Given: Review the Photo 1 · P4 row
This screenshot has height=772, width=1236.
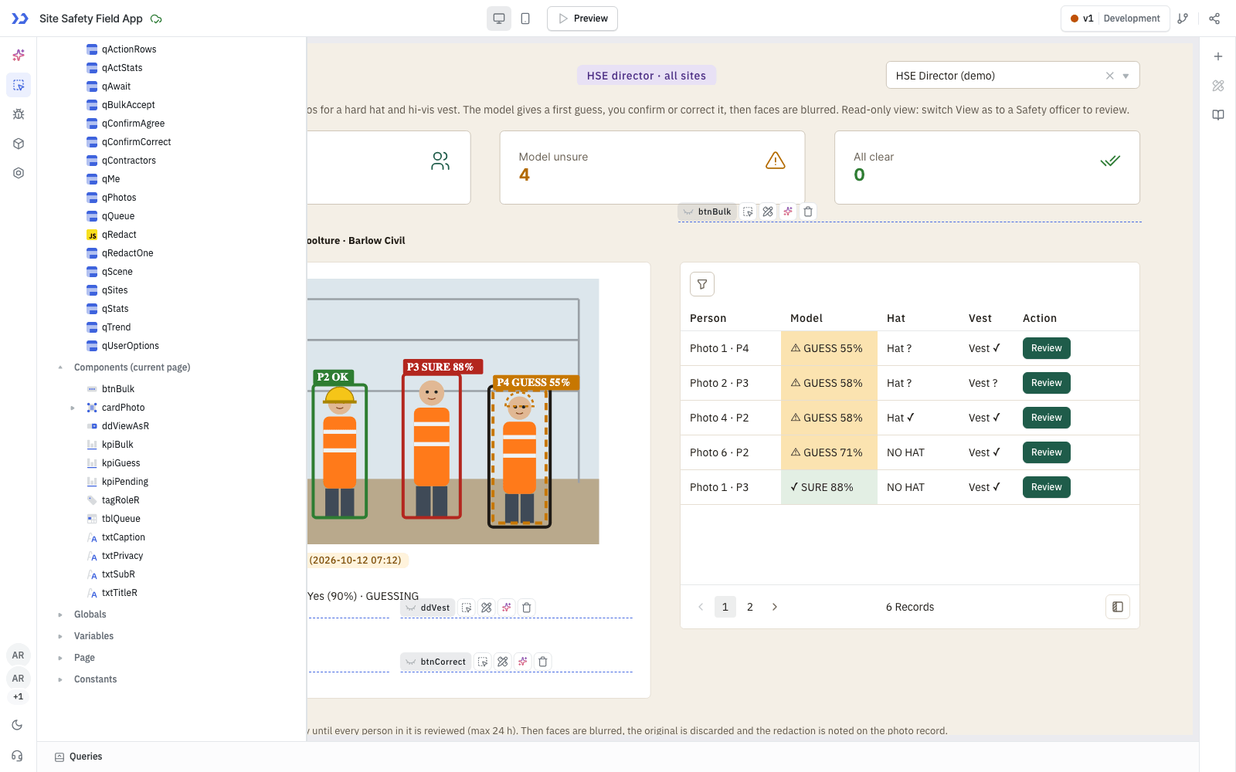Looking at the screenshot, I should pyautogui.click(x=1047, y=348).
